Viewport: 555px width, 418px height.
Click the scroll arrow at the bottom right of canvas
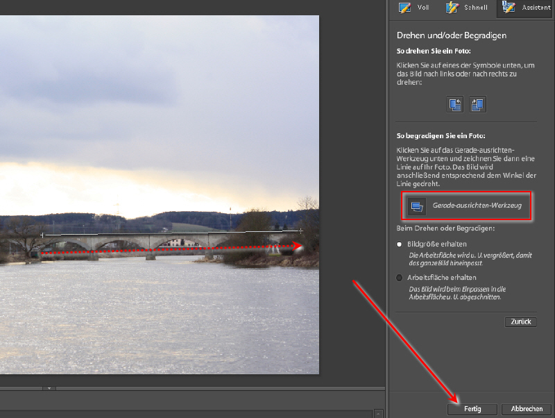point(378,413)
